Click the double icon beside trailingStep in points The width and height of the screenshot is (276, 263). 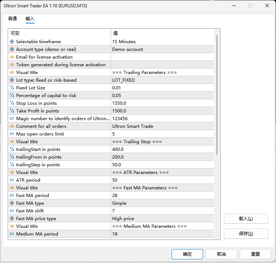click(12, 165)
